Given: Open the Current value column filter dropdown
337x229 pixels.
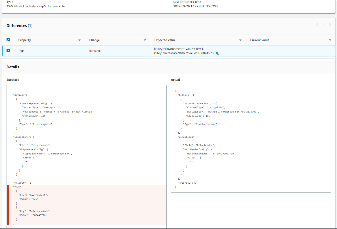Looking at the screenshot, I should click(x=330, y=40).
